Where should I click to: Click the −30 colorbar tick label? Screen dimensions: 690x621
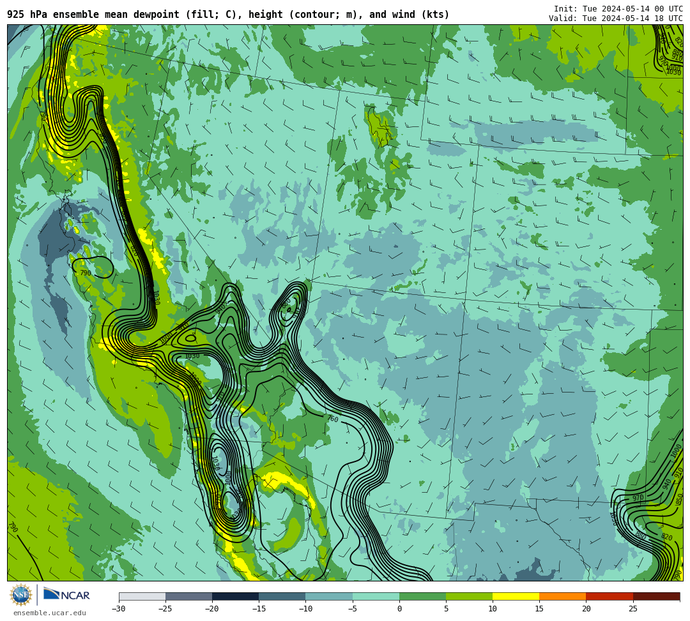(x=118, y=609)
